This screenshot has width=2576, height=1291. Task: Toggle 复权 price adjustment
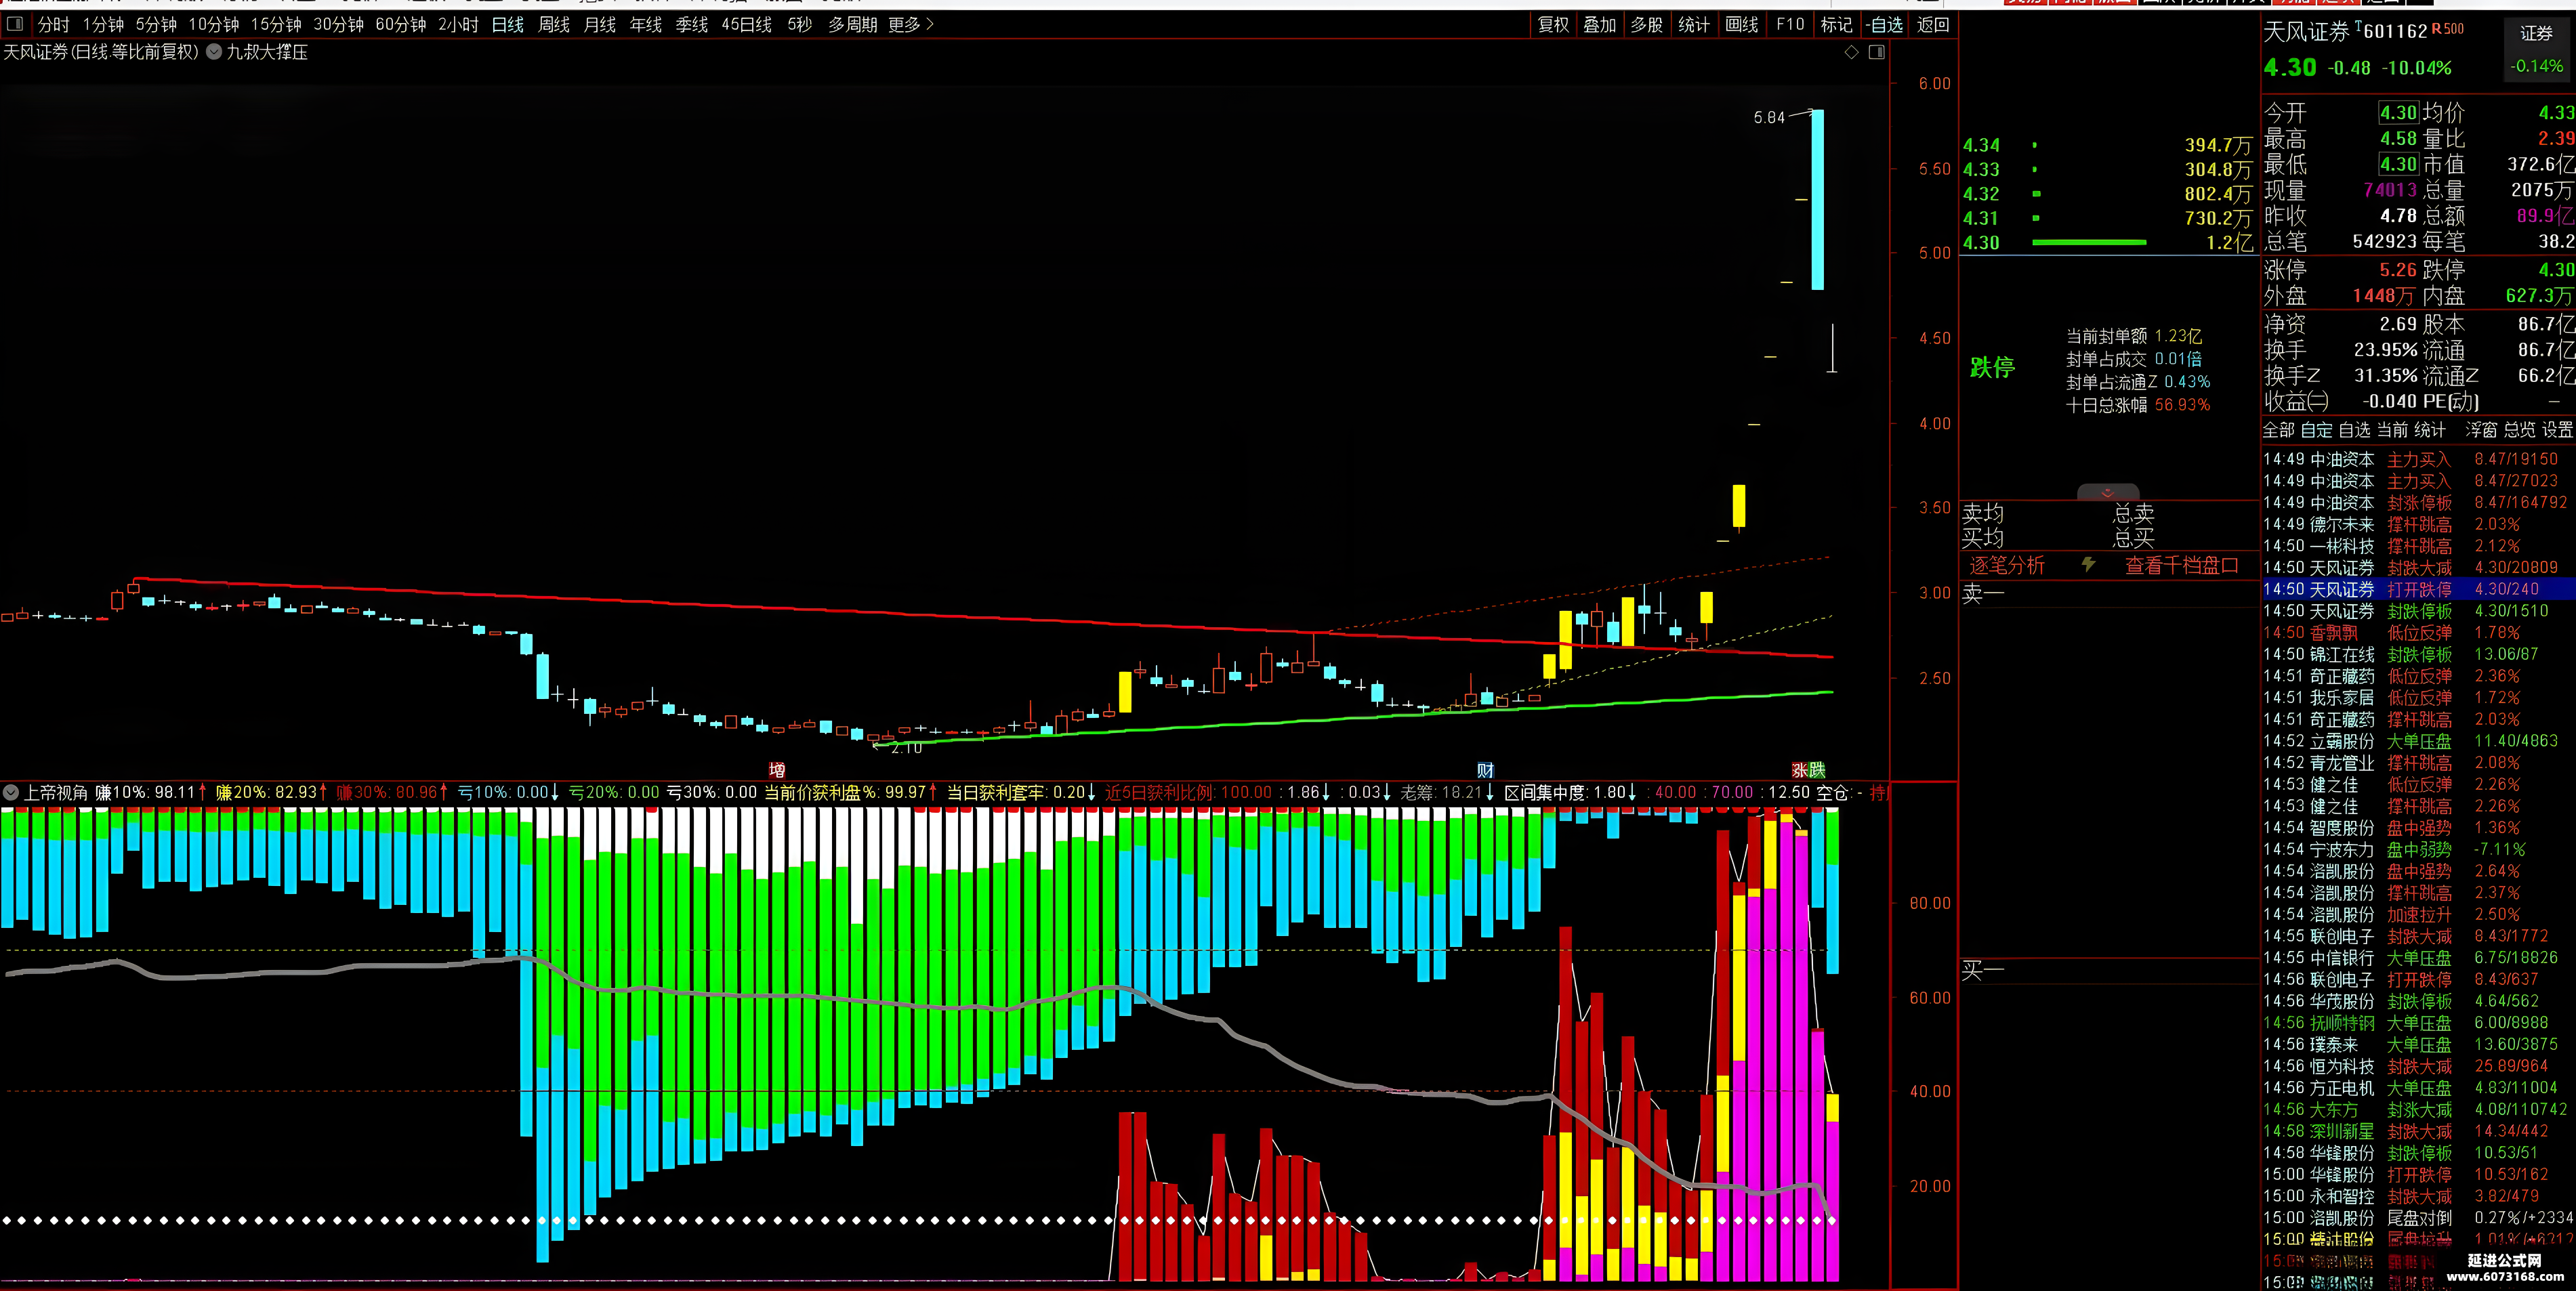(1553, 24)
